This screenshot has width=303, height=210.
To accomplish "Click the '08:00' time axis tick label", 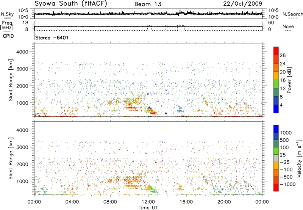I will pyautogui.click(x=110, y=202).
